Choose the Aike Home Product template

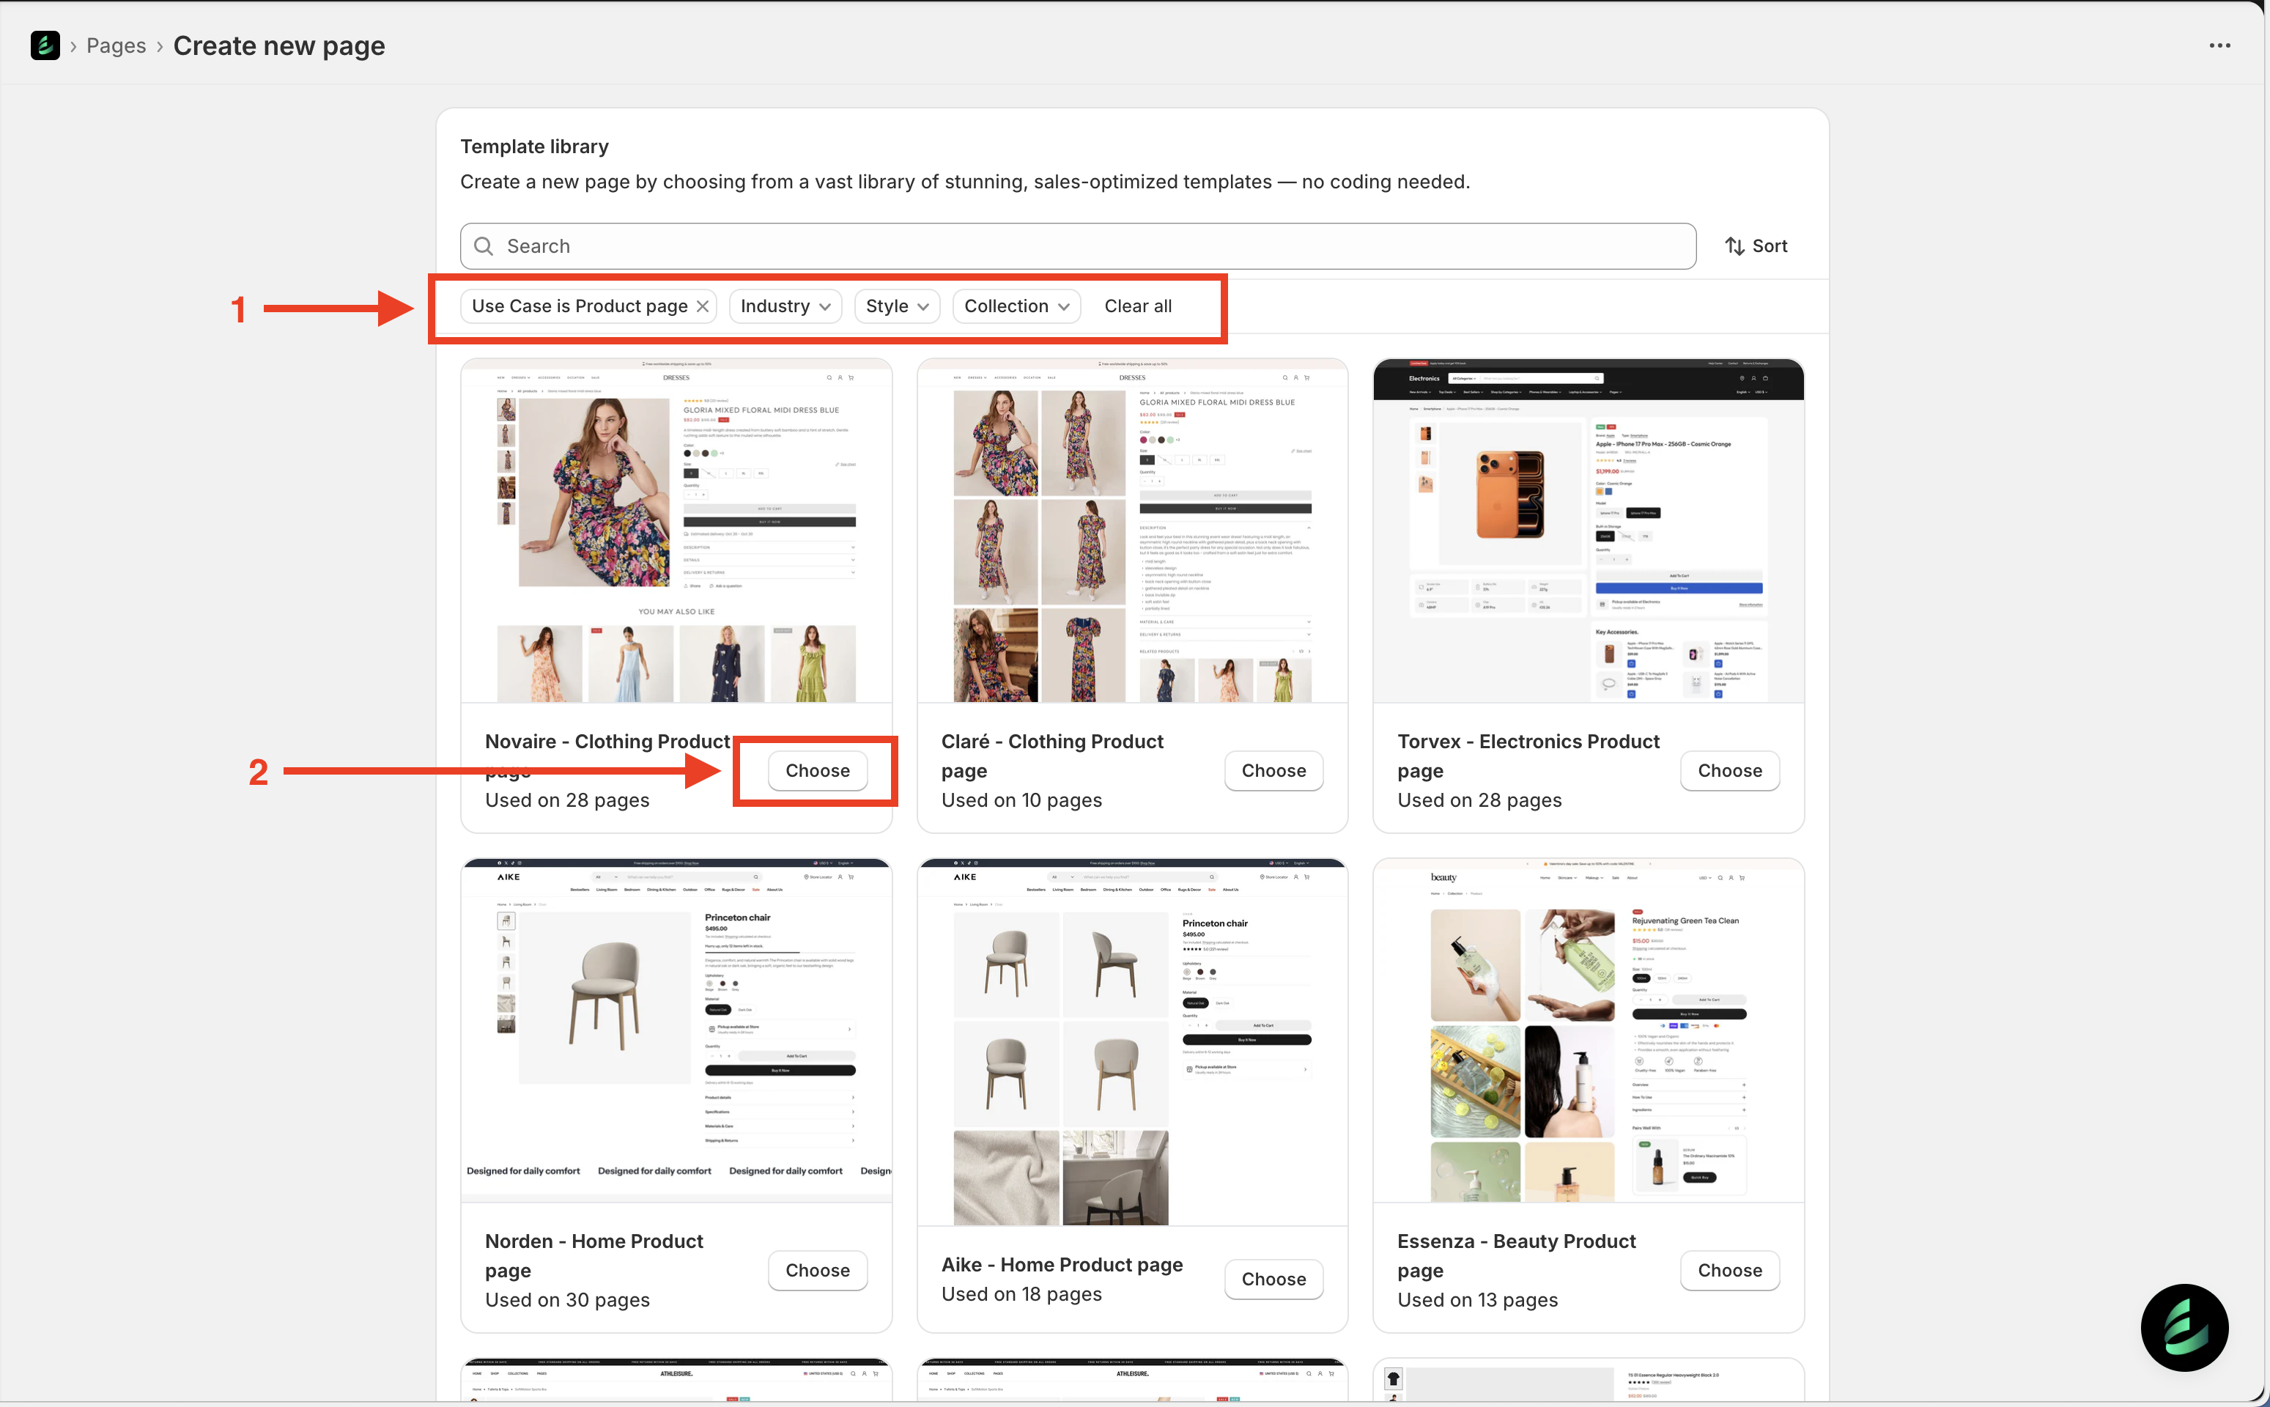(1273, 1279)
